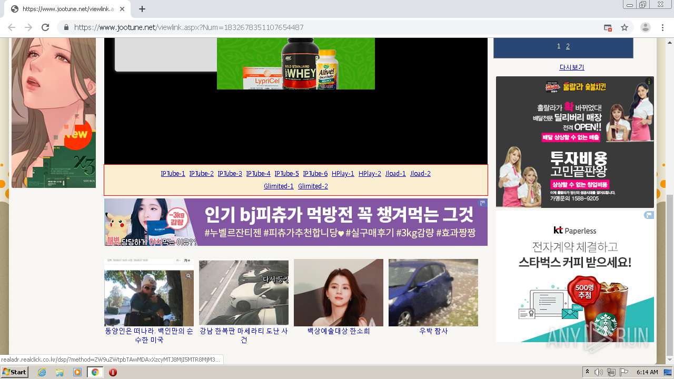This screenshot has height=379, width=674.
Task: Open thumbnail of 마세라티 도난 사건
Action: click(244, 293)
